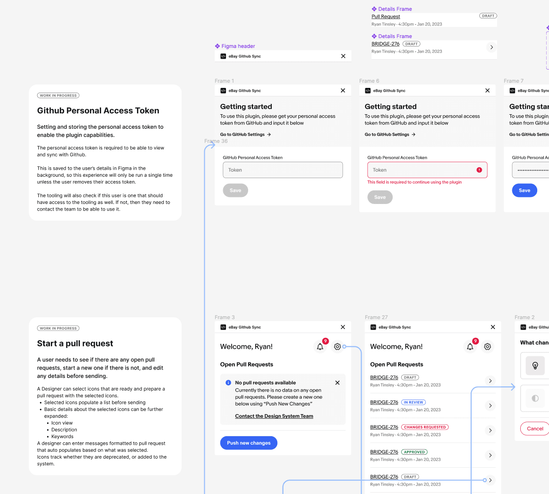Screen dimensions: 549x494
Task: Open settings gear in Frame 3
Action: (x=337, y=346)
